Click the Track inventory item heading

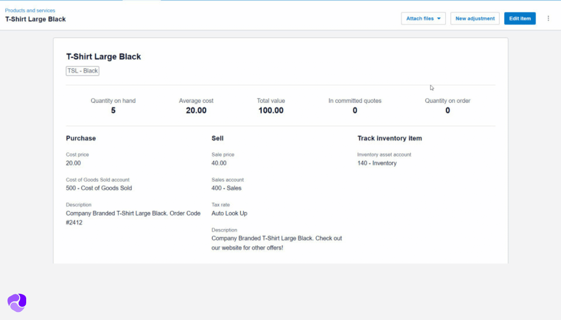[389, 138]
